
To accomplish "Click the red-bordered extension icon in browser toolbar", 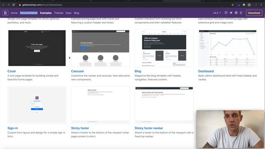I will click(249, 5).
